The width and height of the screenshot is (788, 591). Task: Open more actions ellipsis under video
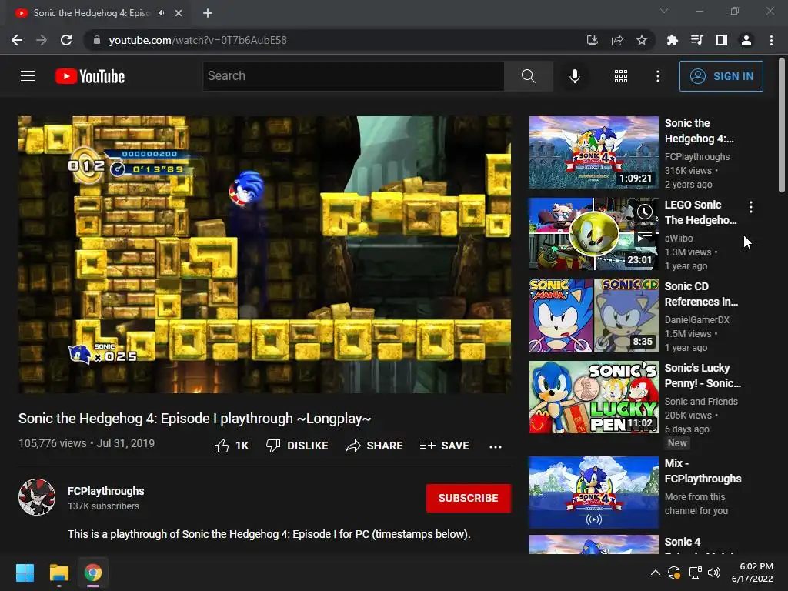(495, 446)
